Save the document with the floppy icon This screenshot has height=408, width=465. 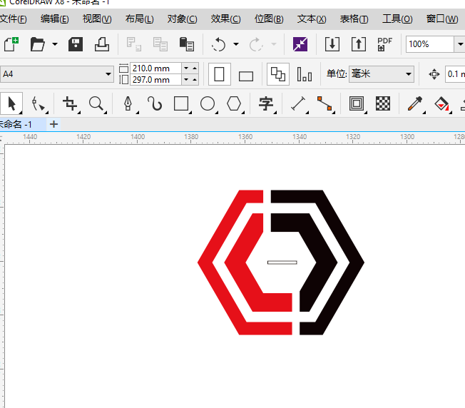(x=76, y=44)
